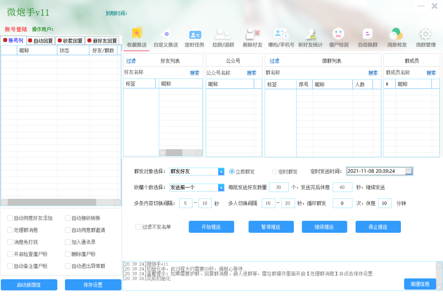Click right arrow of friend list scrollbar
This screenshot has width=443, height=296.
pos(199,153)
